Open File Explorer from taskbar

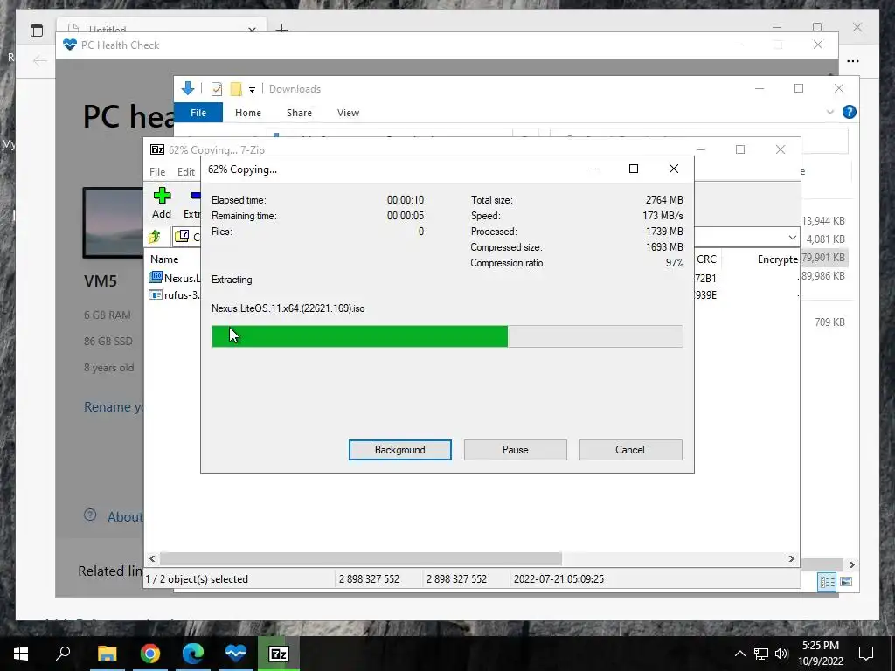pos(107,654)
